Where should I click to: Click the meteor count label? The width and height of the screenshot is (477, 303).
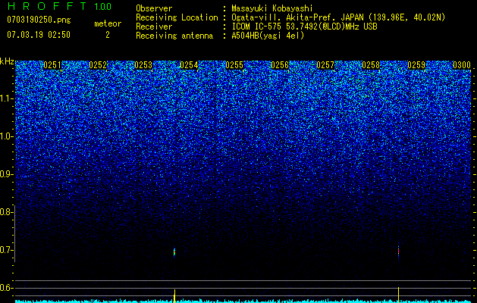point(108,23)
